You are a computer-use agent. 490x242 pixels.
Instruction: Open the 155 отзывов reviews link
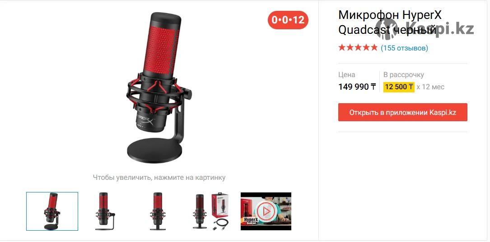[404, 48]
